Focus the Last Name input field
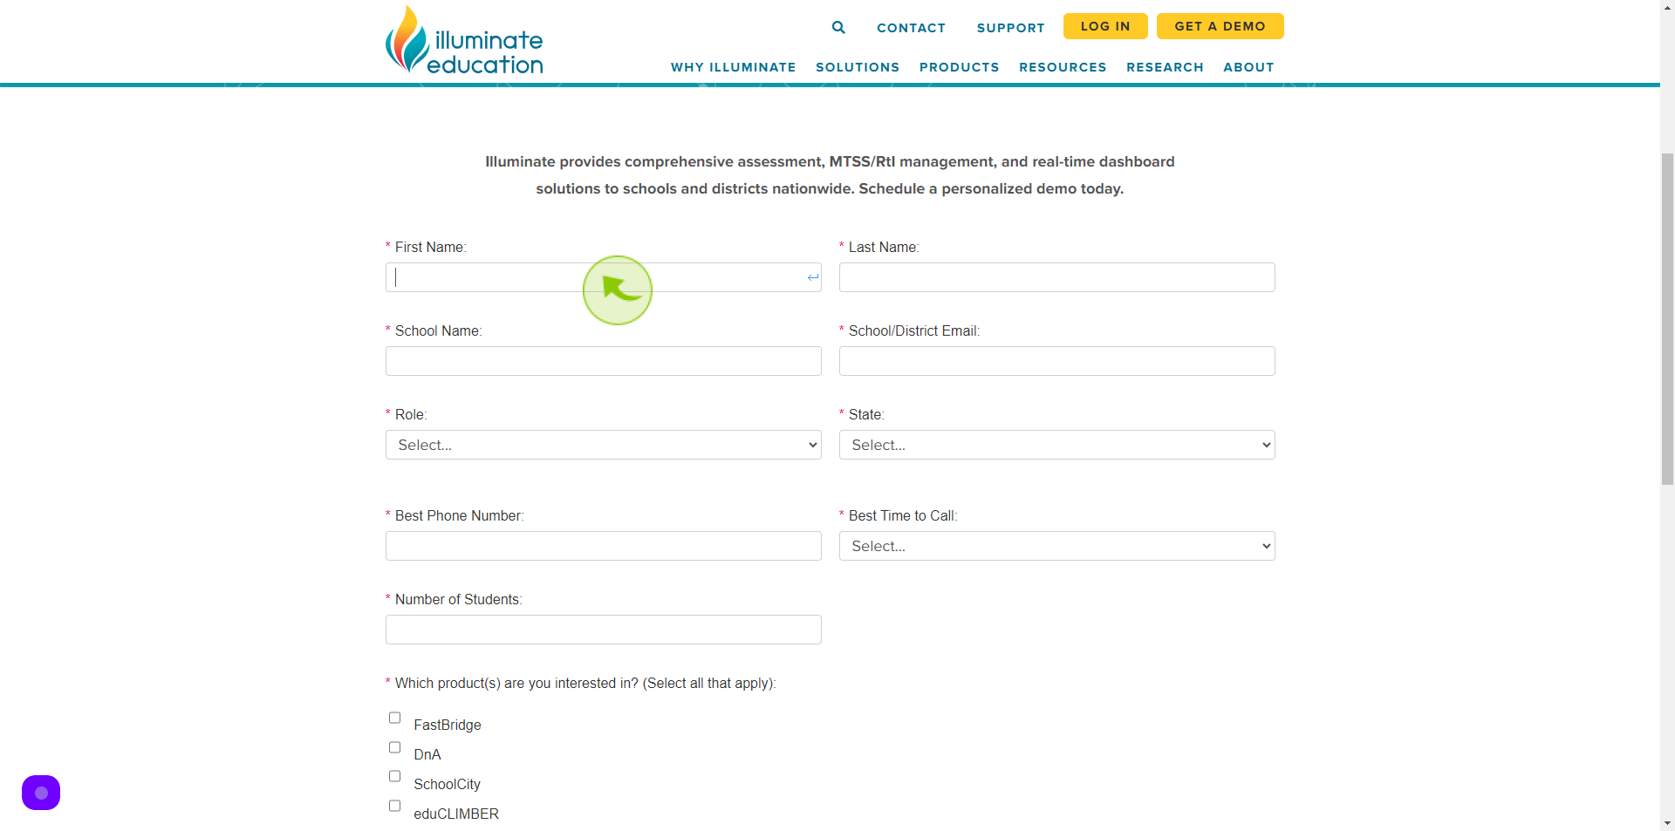Screen dimensions: 1675x831 (1057, 277)
